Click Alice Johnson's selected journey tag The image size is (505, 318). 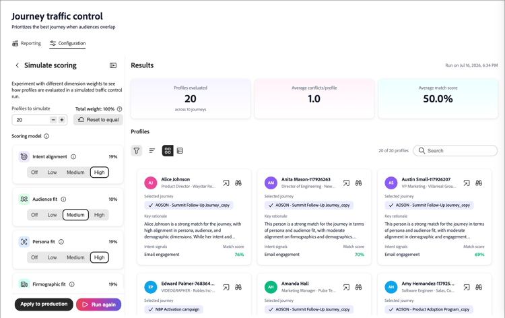(189, 205)
